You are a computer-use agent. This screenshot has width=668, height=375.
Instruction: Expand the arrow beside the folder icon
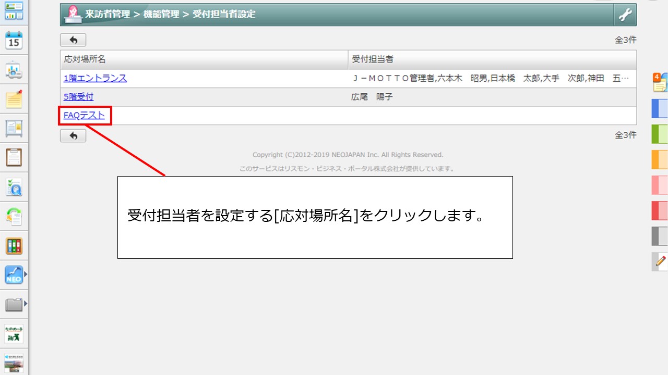tap(25, 304)
